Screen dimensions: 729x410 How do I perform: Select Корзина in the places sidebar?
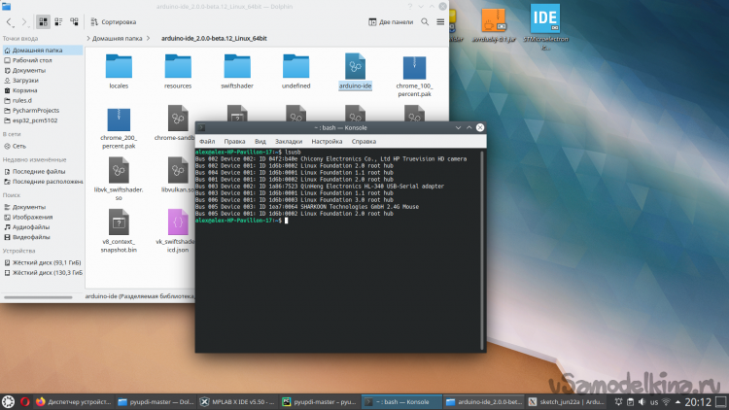coord(22,89)
